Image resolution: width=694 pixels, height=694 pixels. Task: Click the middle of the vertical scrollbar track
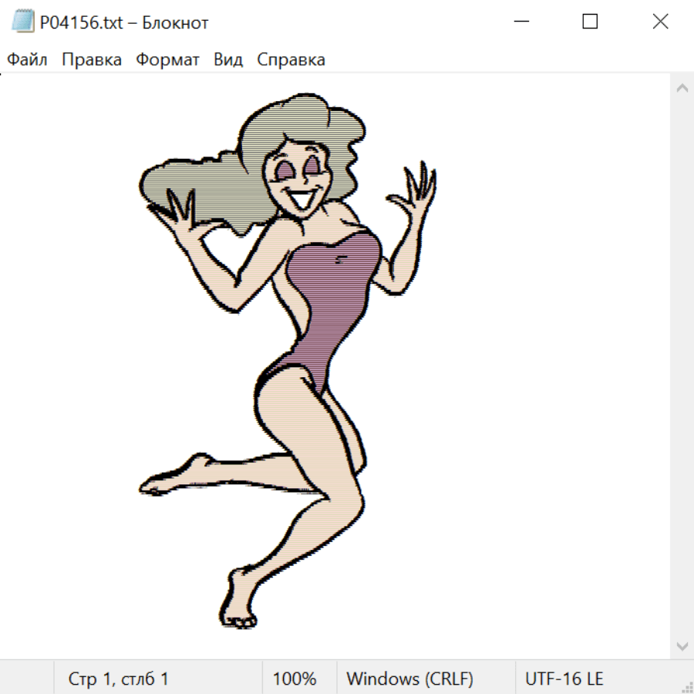(x=682, y=366)
